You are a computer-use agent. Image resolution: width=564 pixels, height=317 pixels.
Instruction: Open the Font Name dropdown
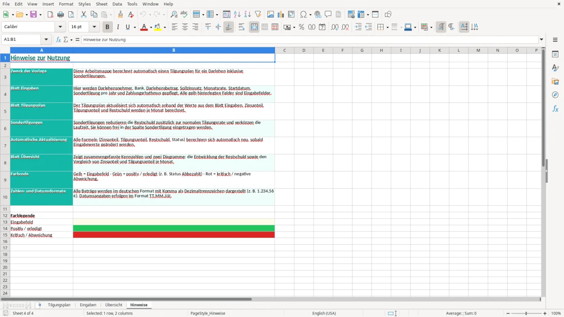point(60,27)
